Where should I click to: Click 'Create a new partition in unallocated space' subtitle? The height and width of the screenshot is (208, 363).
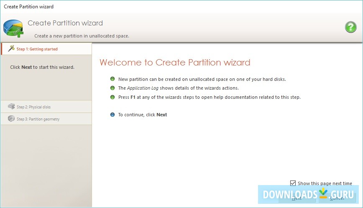tap(82, 36)
